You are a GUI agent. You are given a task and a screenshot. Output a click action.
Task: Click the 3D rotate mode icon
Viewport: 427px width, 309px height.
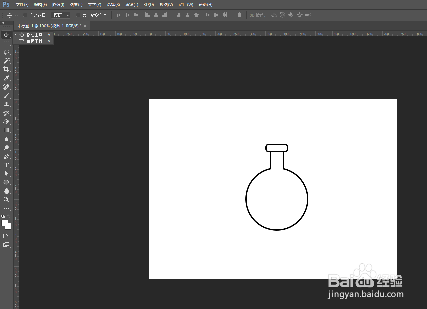coord(274,15)
